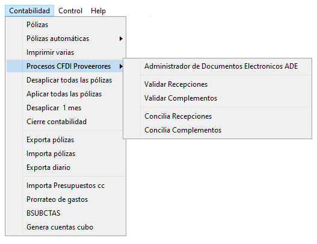Click Imprimir varias
317x244 pixels.
click(x=66, y=52)
